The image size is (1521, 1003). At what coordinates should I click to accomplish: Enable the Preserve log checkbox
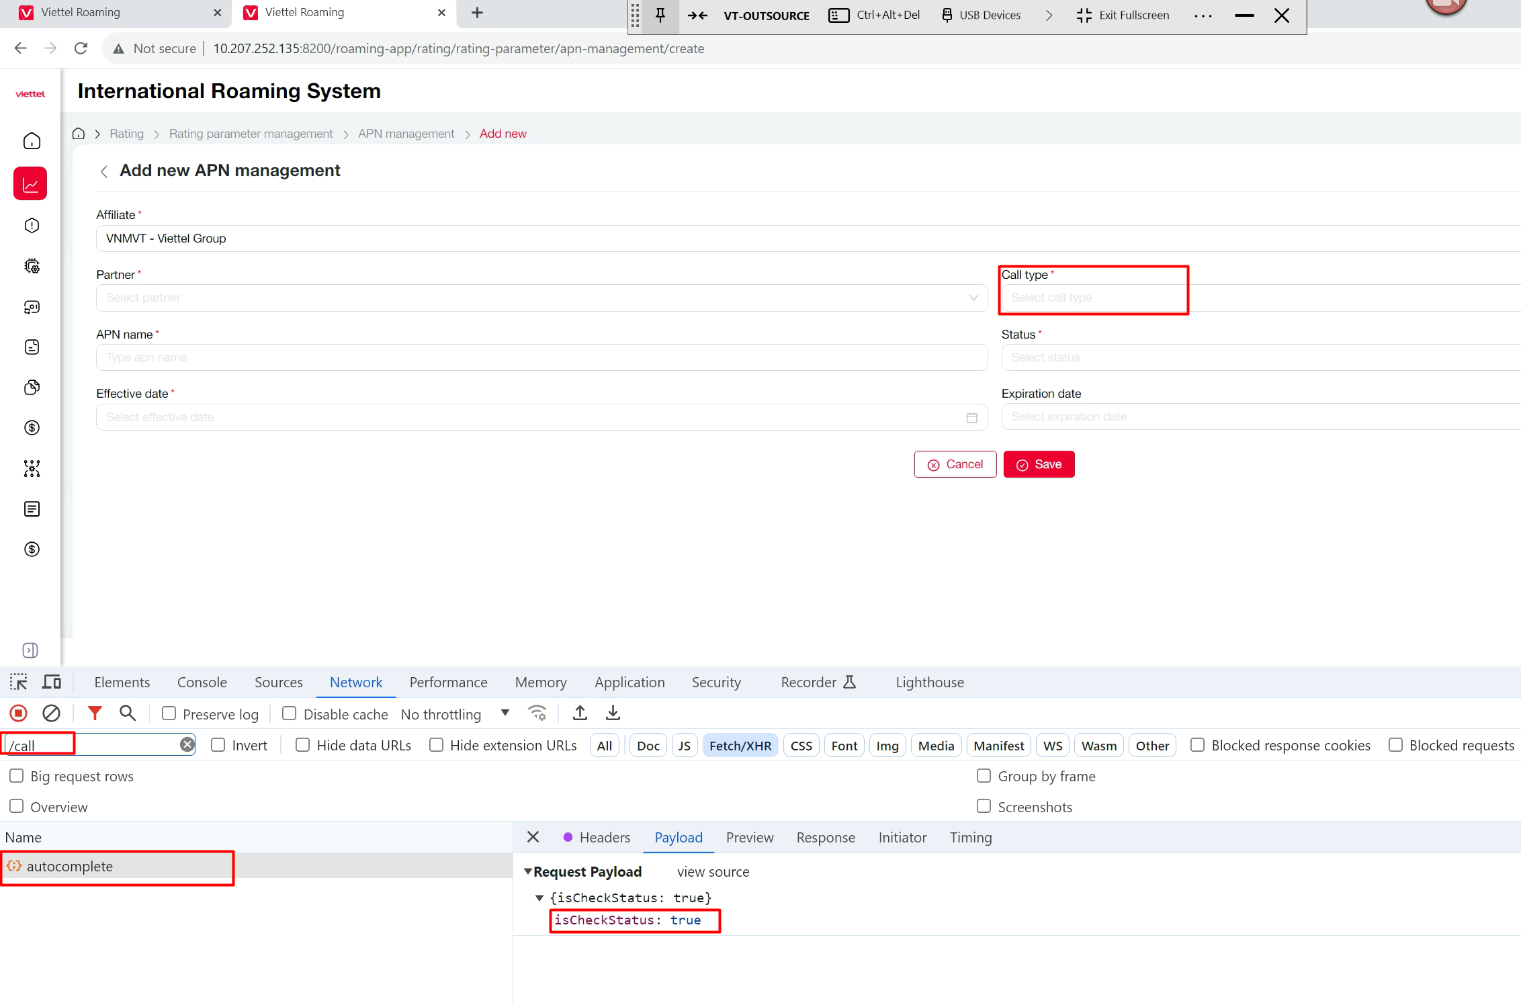(x=169, y=713)
